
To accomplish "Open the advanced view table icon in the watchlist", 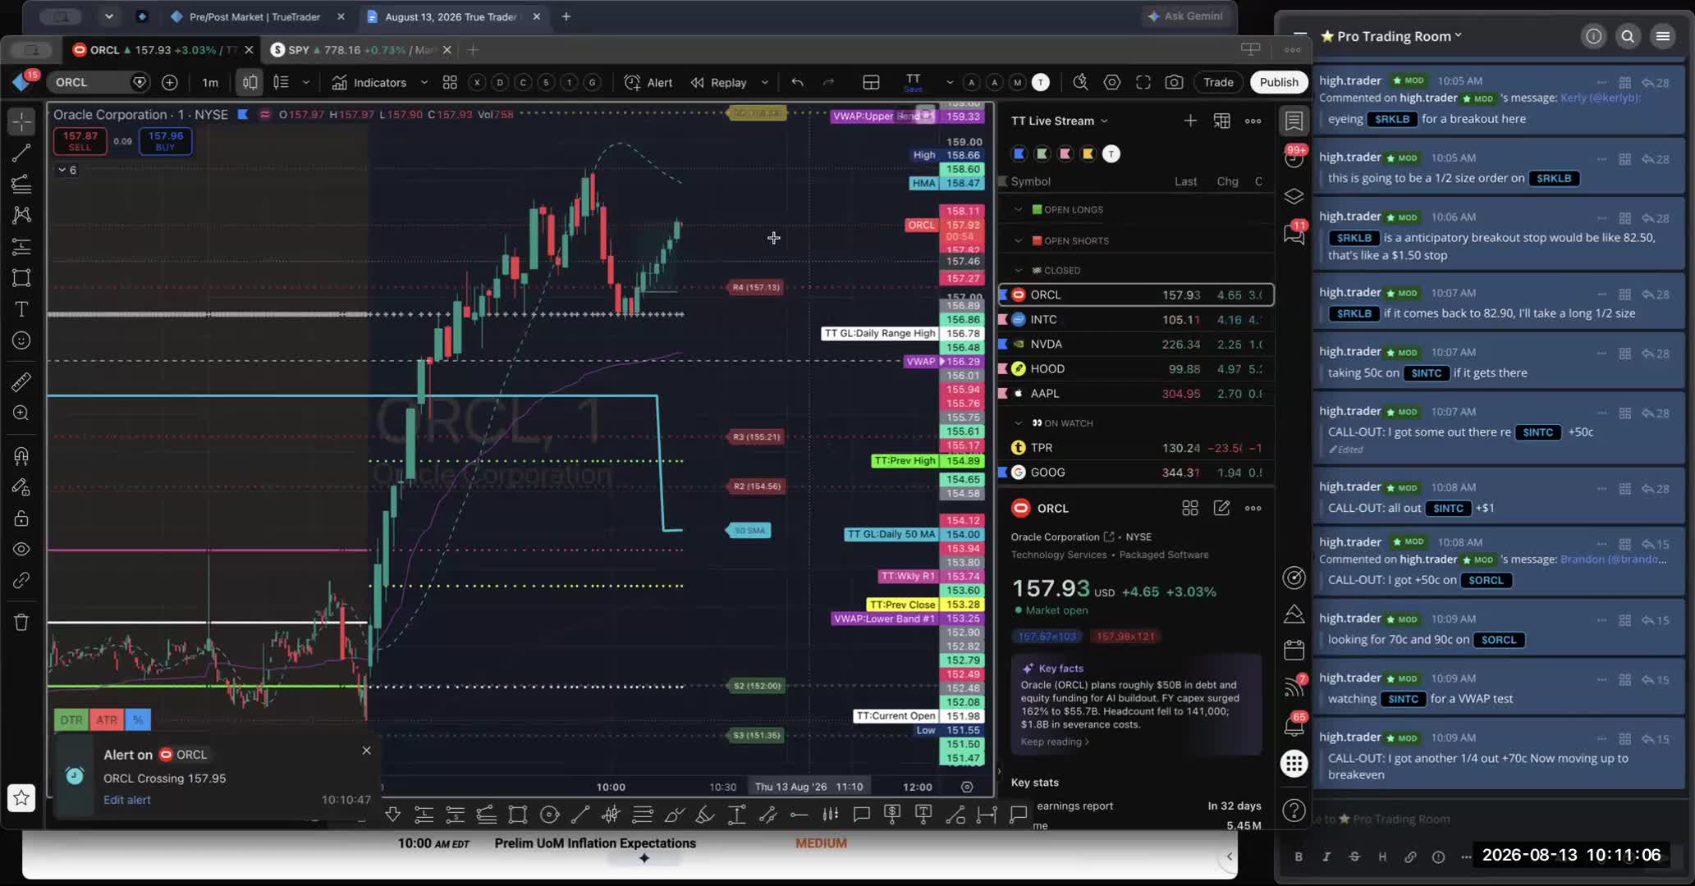I will coord(1221,121).
